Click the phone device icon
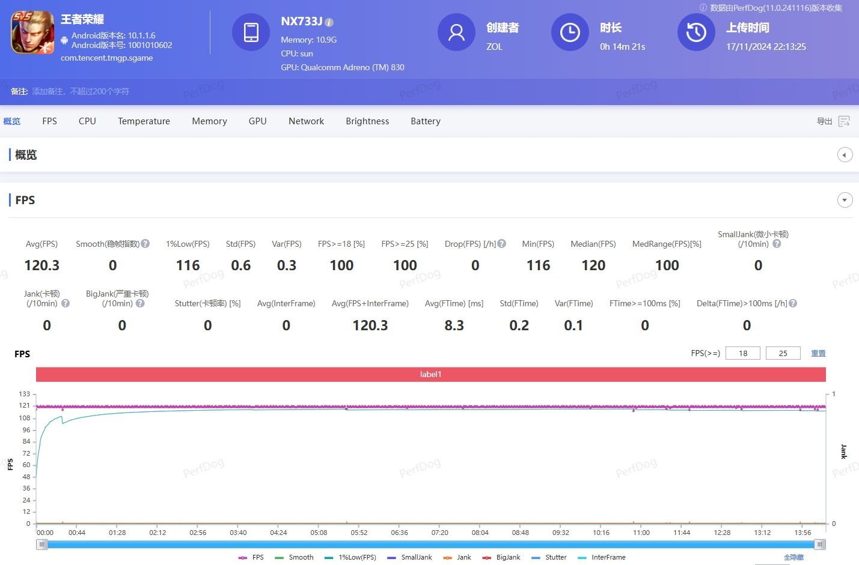 tap(251, 32)
